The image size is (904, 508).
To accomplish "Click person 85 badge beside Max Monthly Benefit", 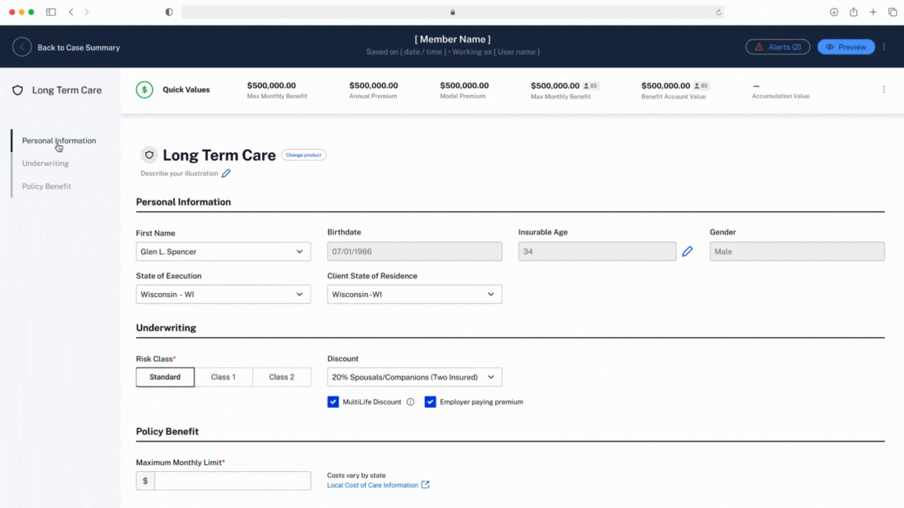I will [590, 85].
